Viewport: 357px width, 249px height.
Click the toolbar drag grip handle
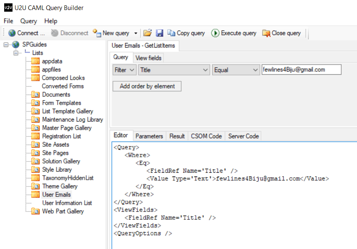coord(4,32)
